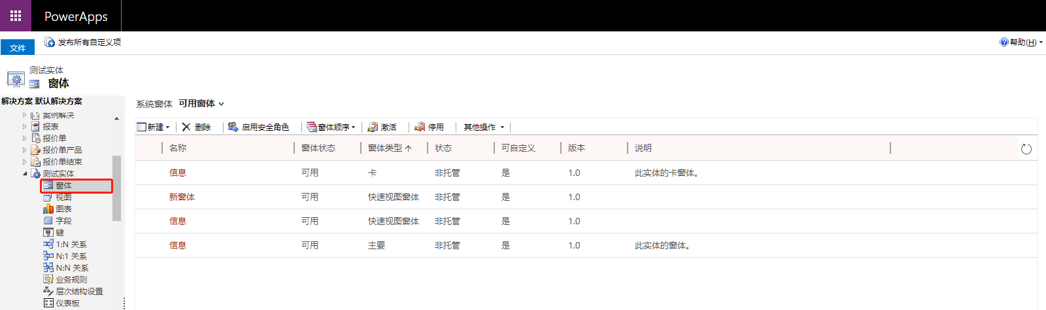Screen dimensions: 1046x310
Task: Click the tree panel vertical scrollbar thumb
Action: click(116, 188)
